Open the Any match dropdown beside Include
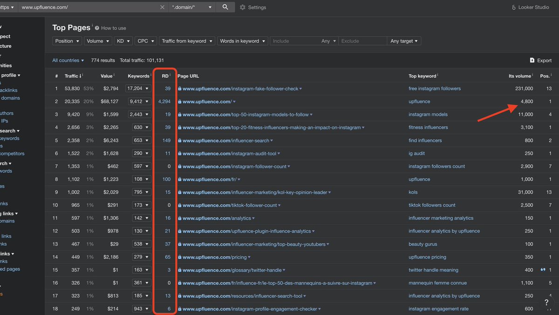The height and width of the screenshot is (315, 559). 328,41
